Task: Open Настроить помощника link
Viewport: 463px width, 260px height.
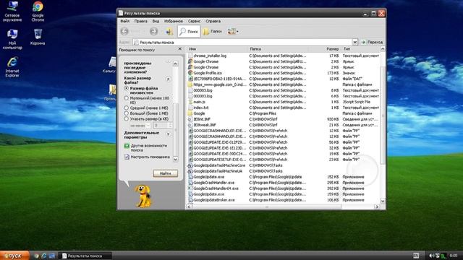Action: 150,157
